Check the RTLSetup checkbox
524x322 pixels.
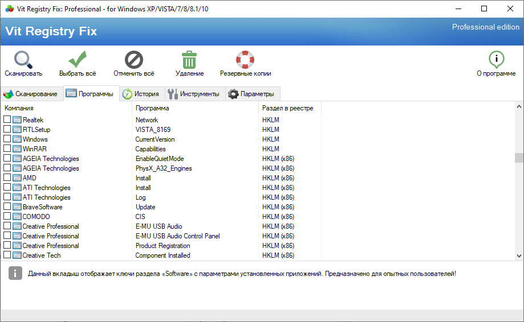7,129
